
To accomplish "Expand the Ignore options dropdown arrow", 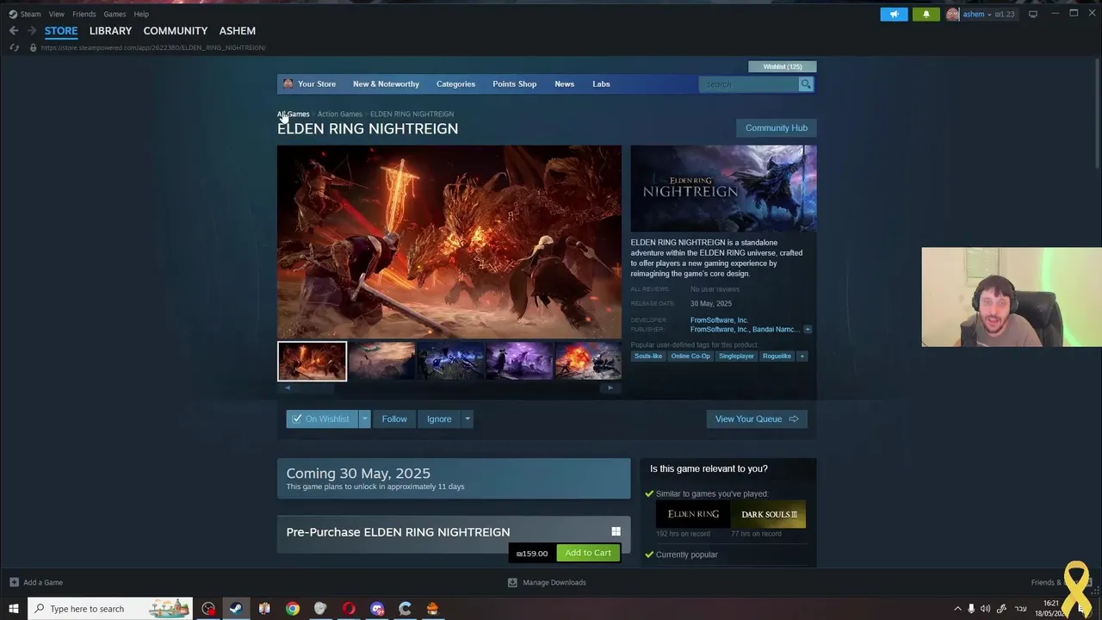I will pyautogui.click(x=467, y=418).
